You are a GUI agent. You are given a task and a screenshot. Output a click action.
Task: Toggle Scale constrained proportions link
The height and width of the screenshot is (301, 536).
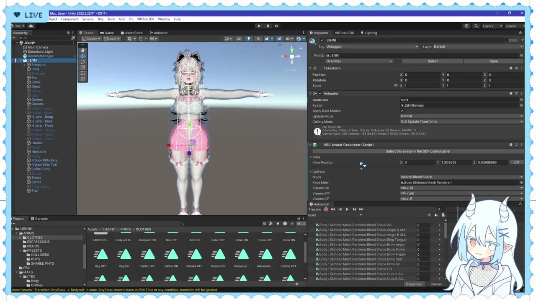pos(396,86)
